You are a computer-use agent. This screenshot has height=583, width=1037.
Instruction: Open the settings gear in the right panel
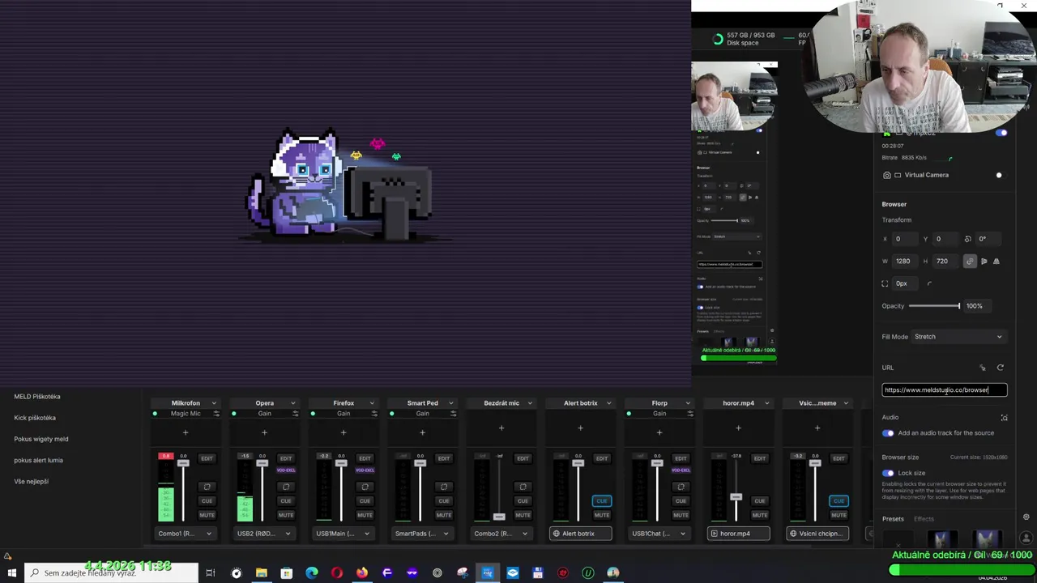click(x=1026, y=517)
